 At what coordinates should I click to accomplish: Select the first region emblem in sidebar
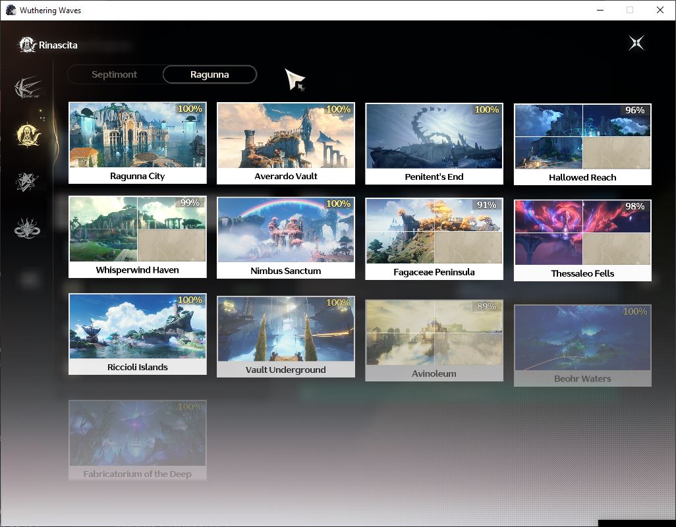28,87
